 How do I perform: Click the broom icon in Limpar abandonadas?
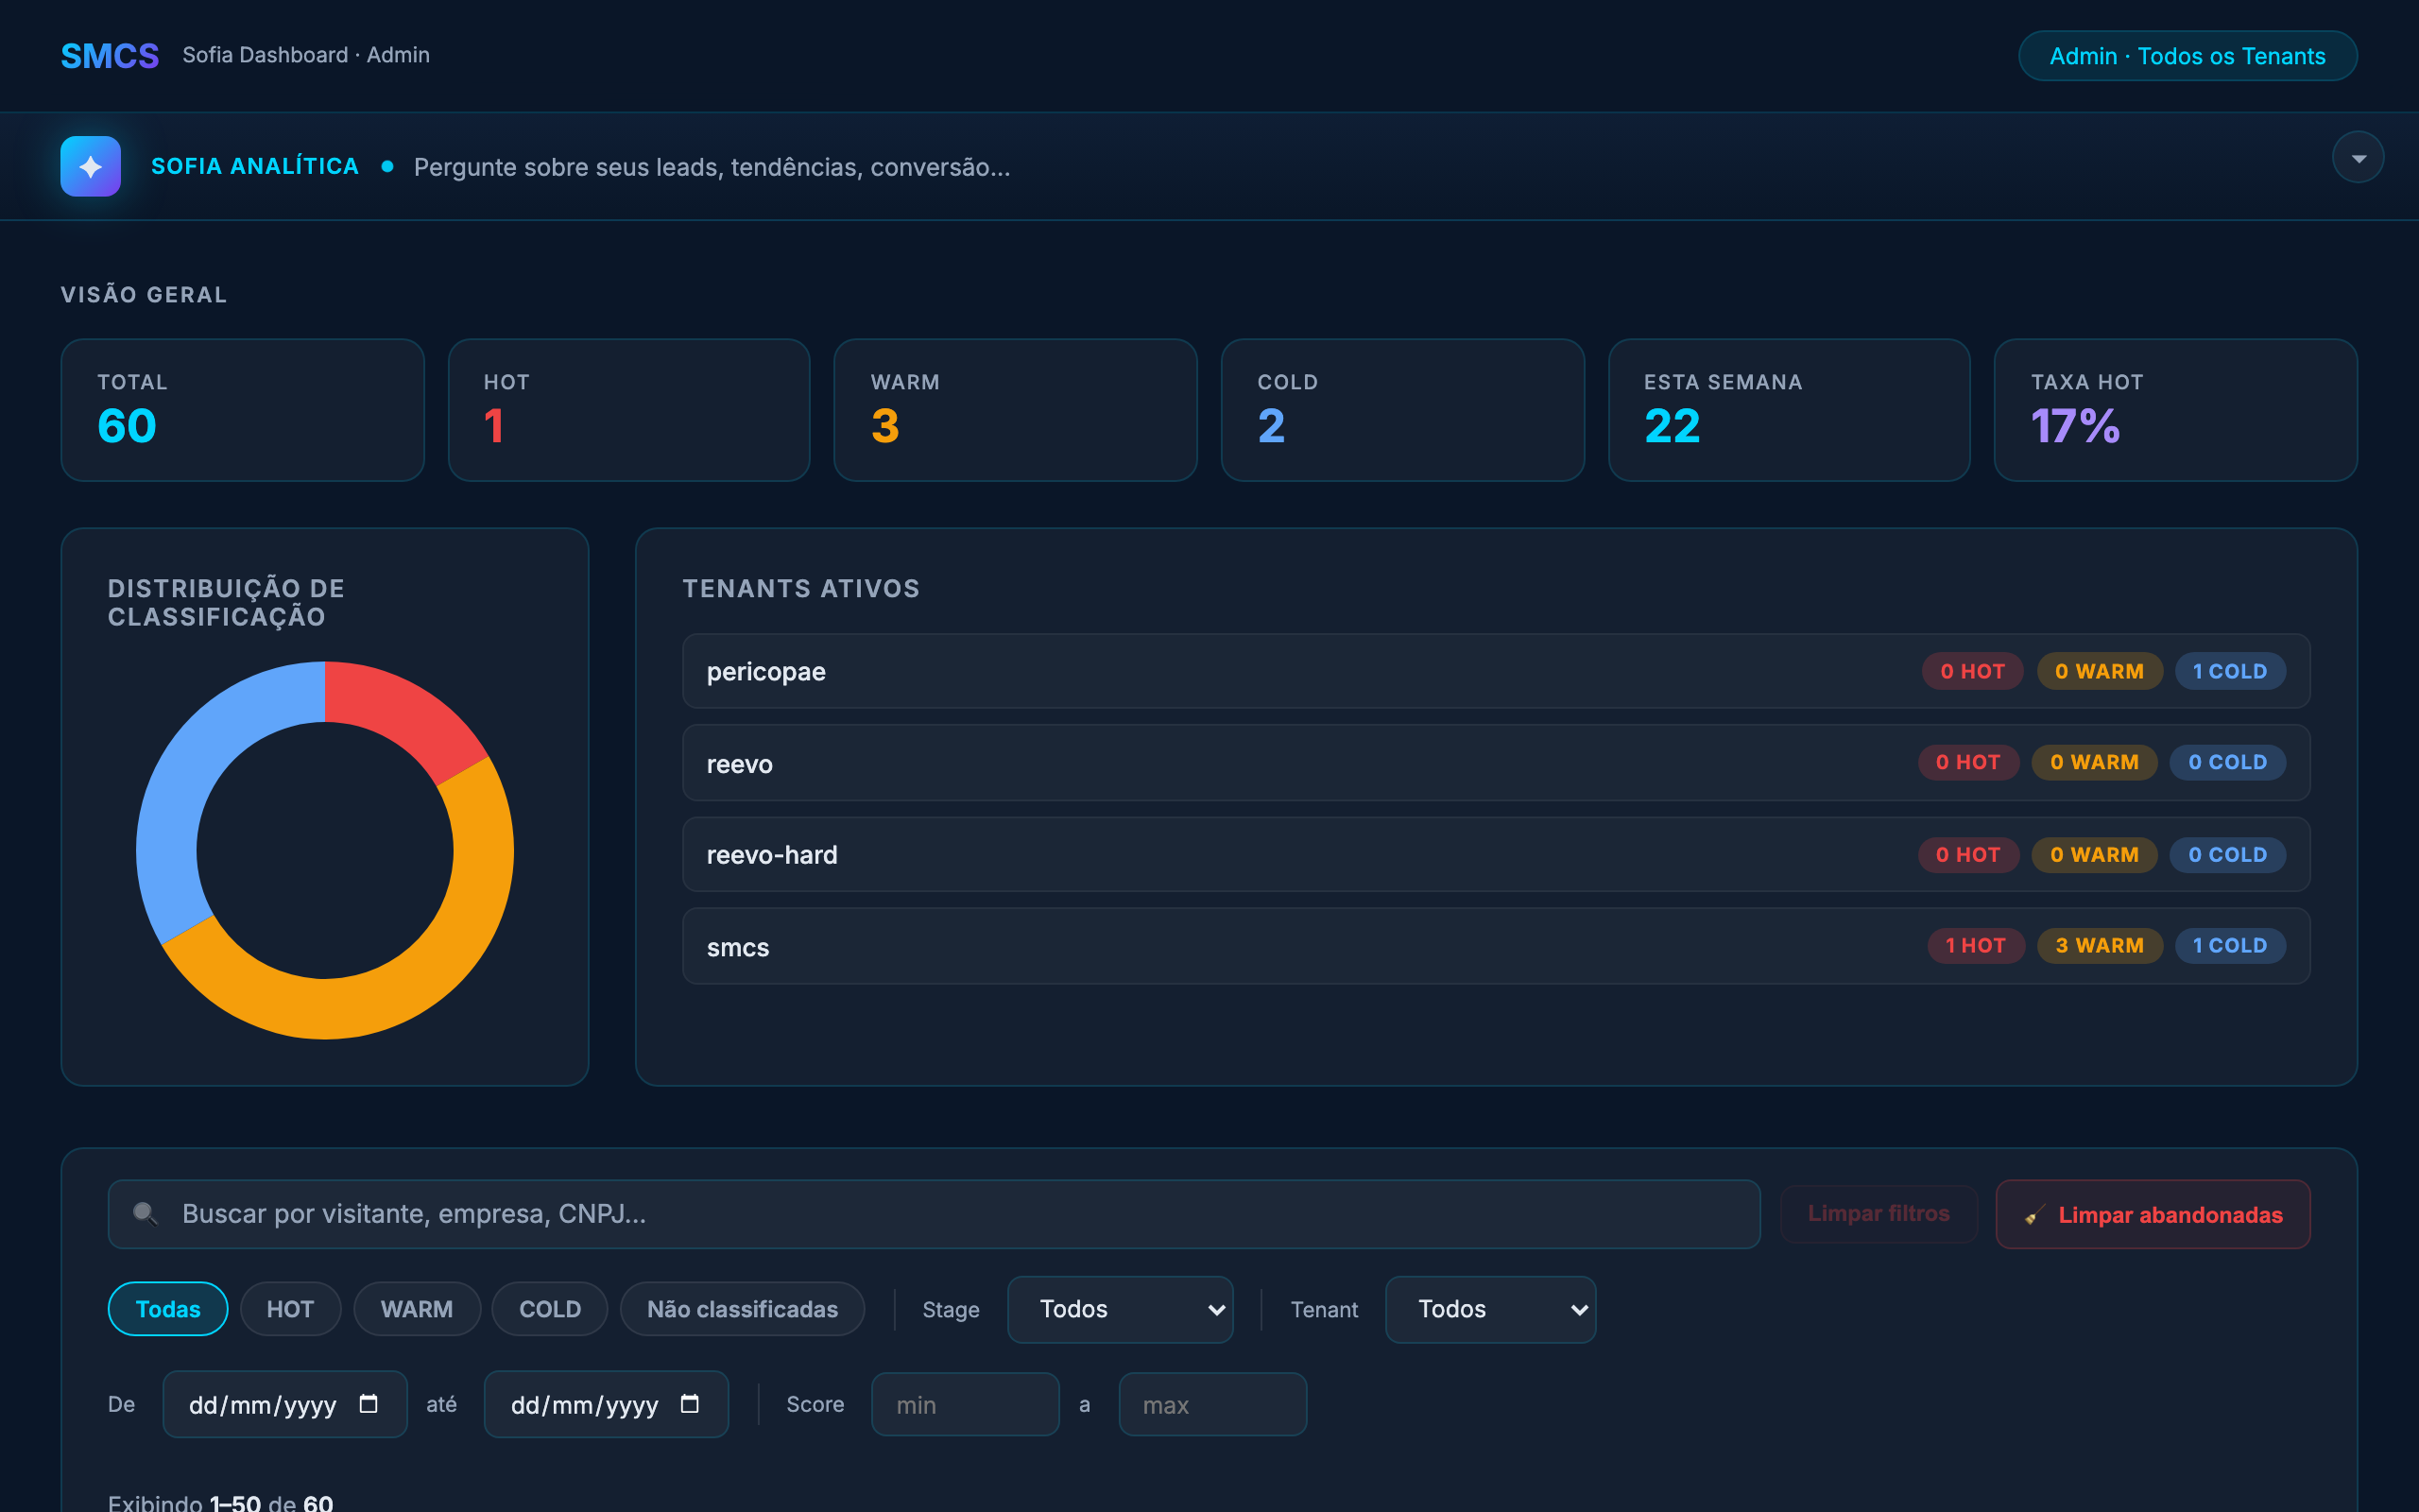click(x=2033, y=1215)
